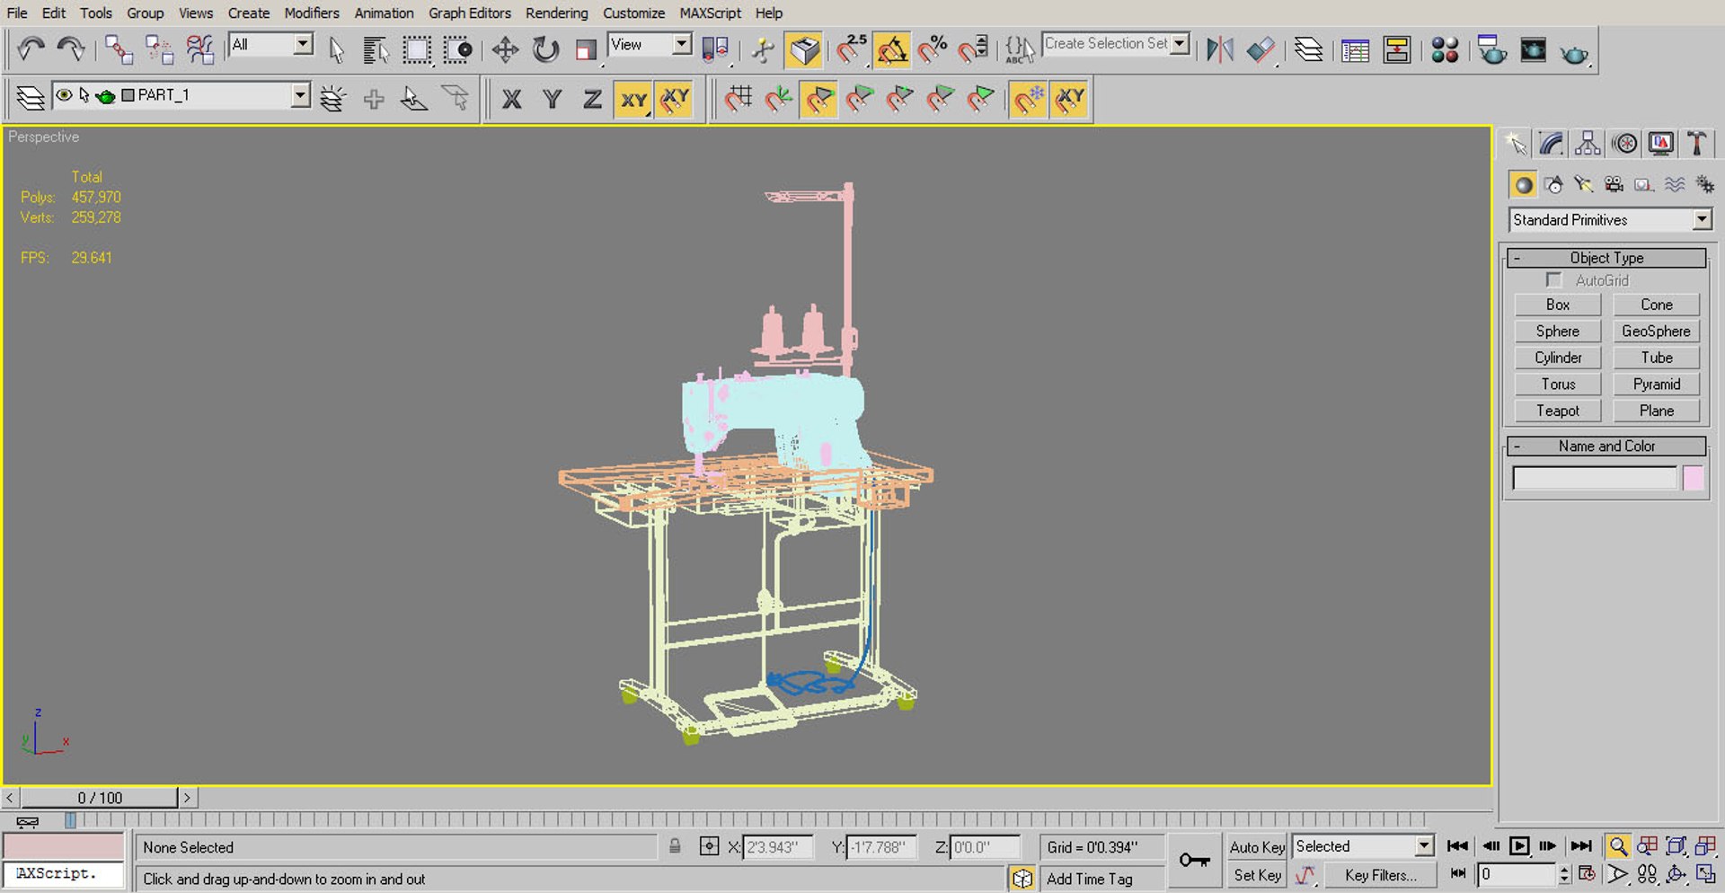Open the MAXScript menu
Screen dimensions: 1725x893
pyautogui.click(x=710, y=13)
